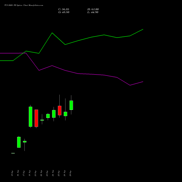Click the lowest dip of the purple line
Image resolution: width=182 pixels, height=182 pixels.
click(130, 85)
